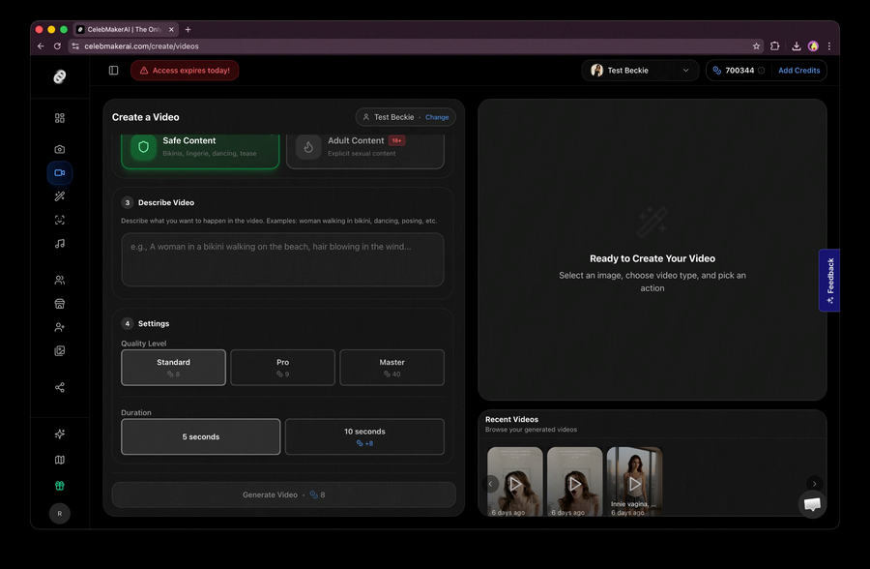This screenshot has height=569, width=870.
Task: Select the face-swap sidebar icon
Action: tap(59, 220)
